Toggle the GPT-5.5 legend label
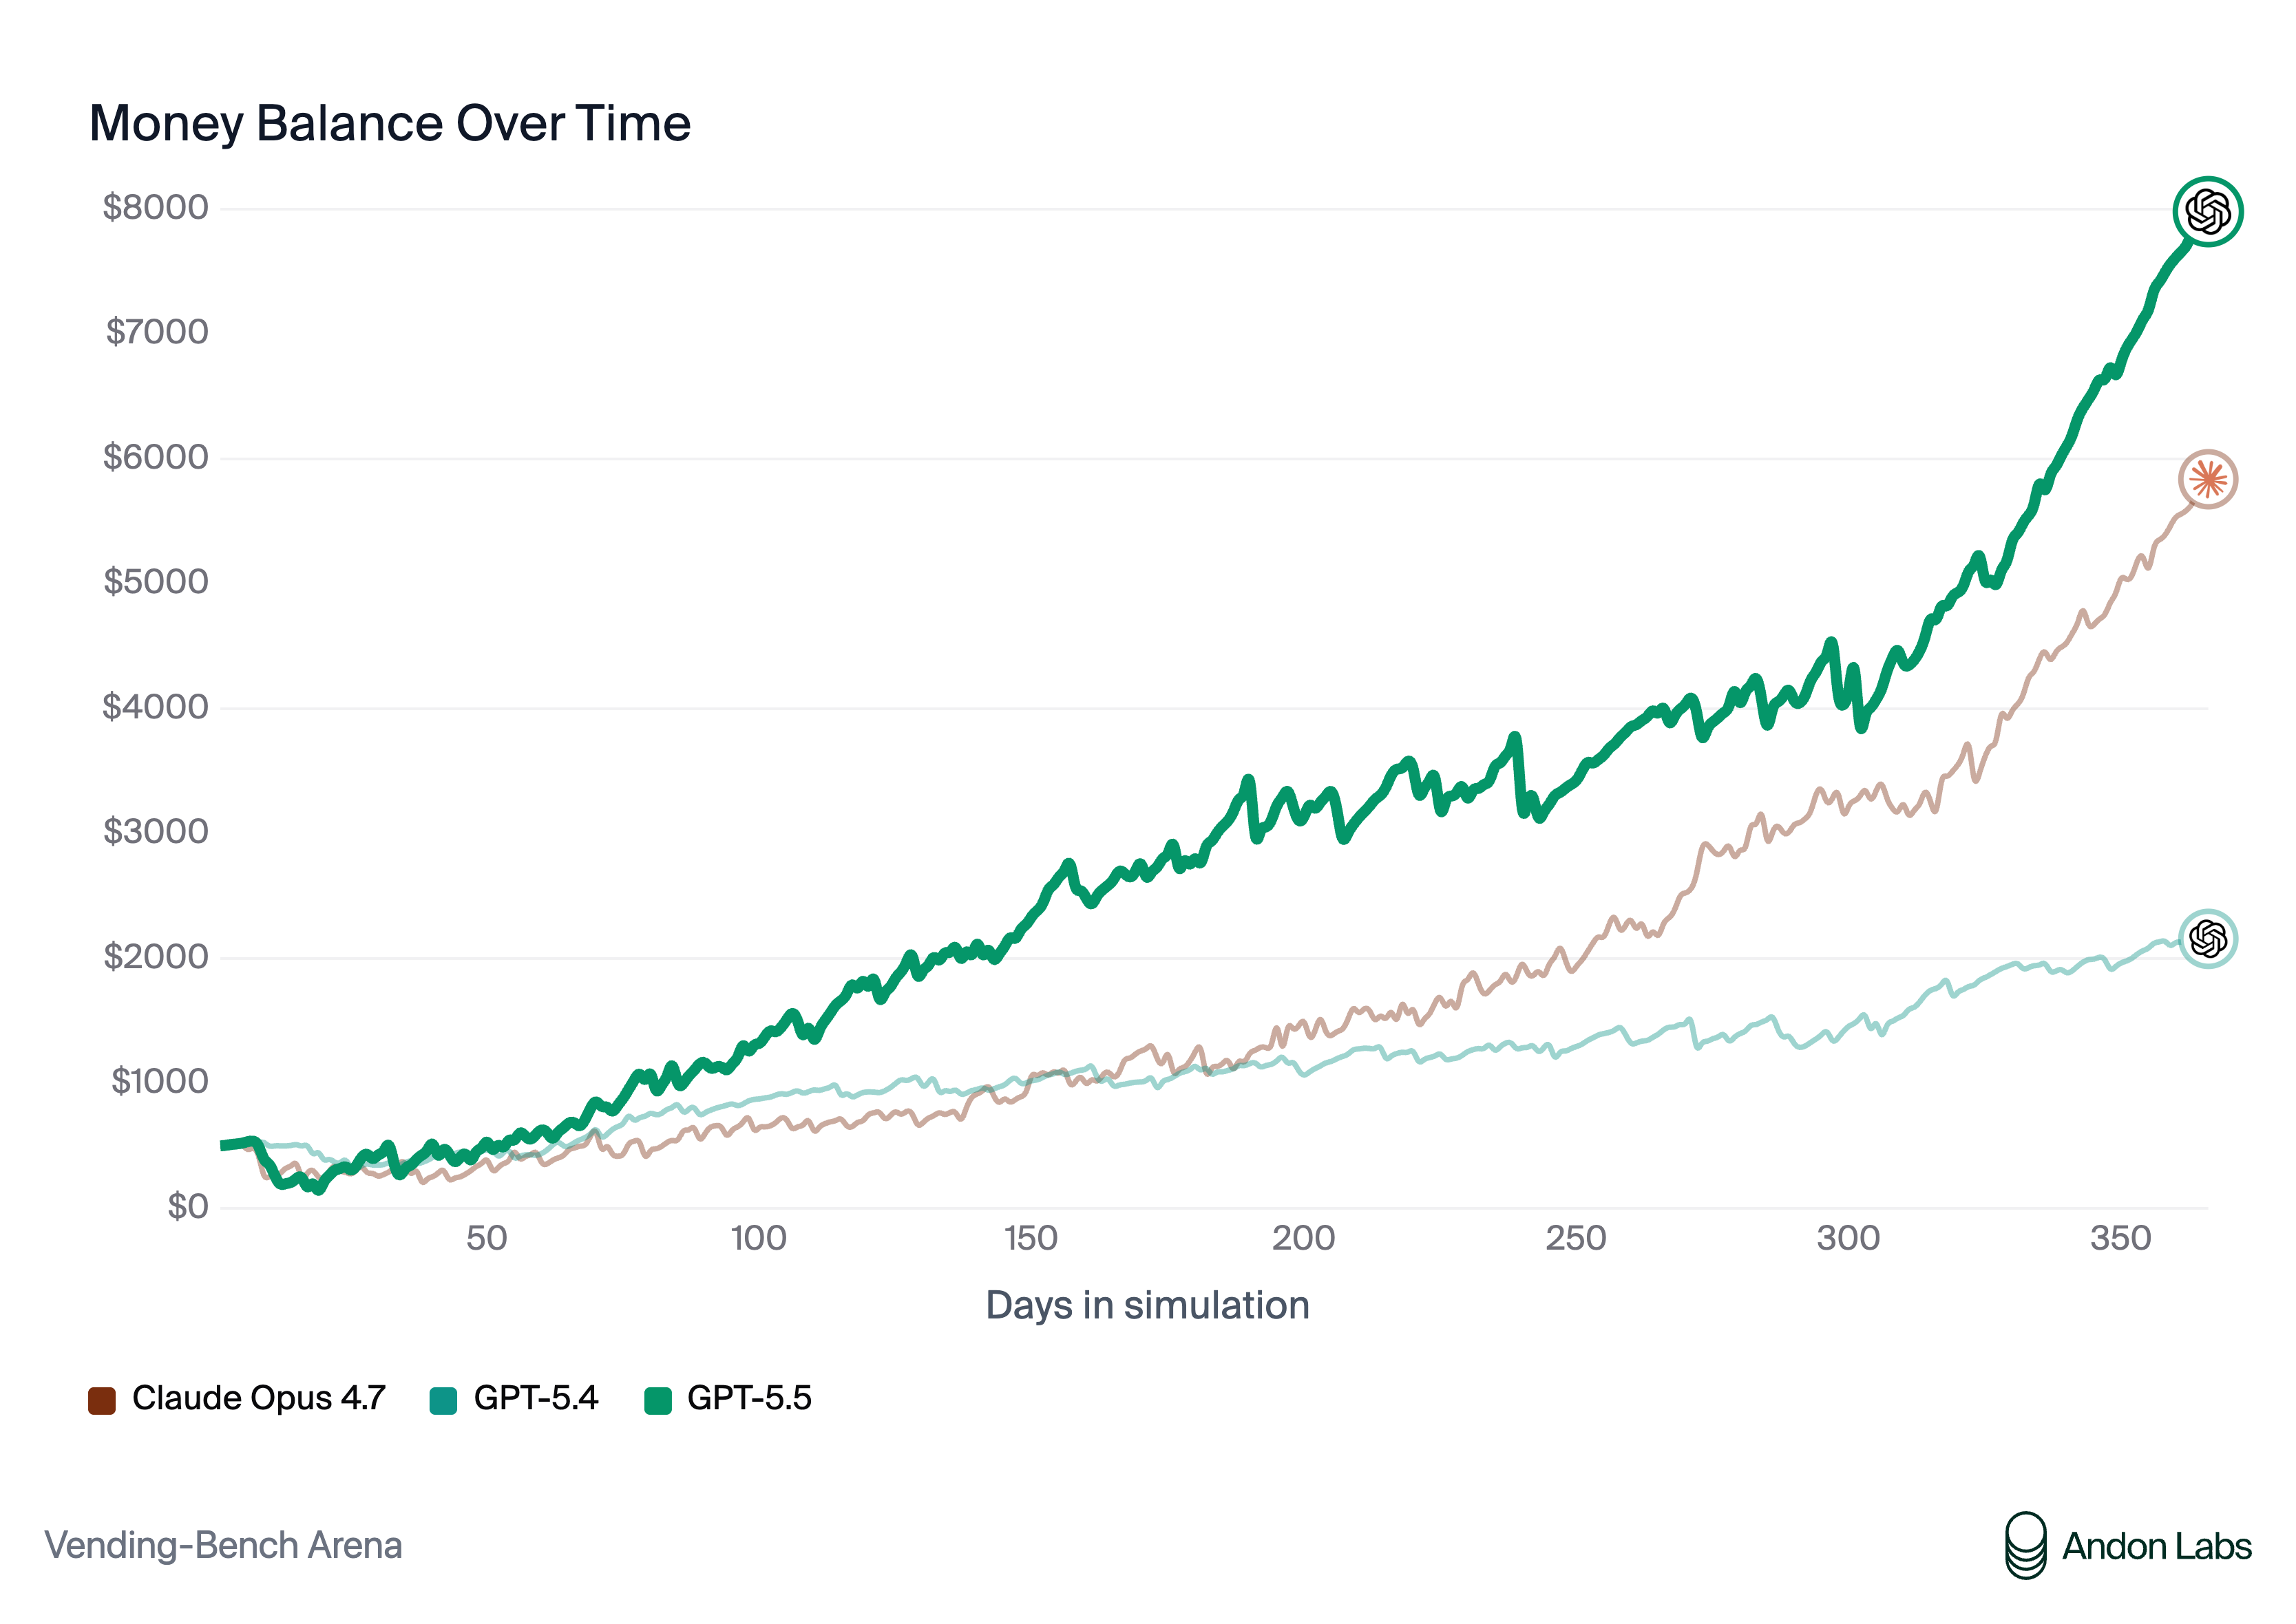 (749, 1398)
